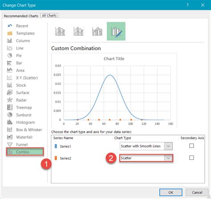The width and height of the screenshot is (211, 199).
Task: Select the Combo category in the list
Action: coord(25,152)
